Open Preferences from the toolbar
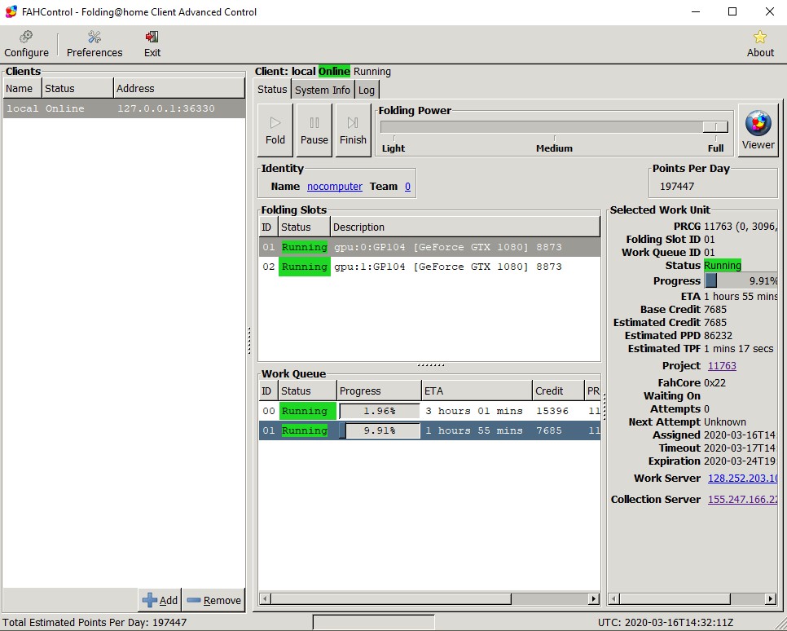 (x=95, y=44)
